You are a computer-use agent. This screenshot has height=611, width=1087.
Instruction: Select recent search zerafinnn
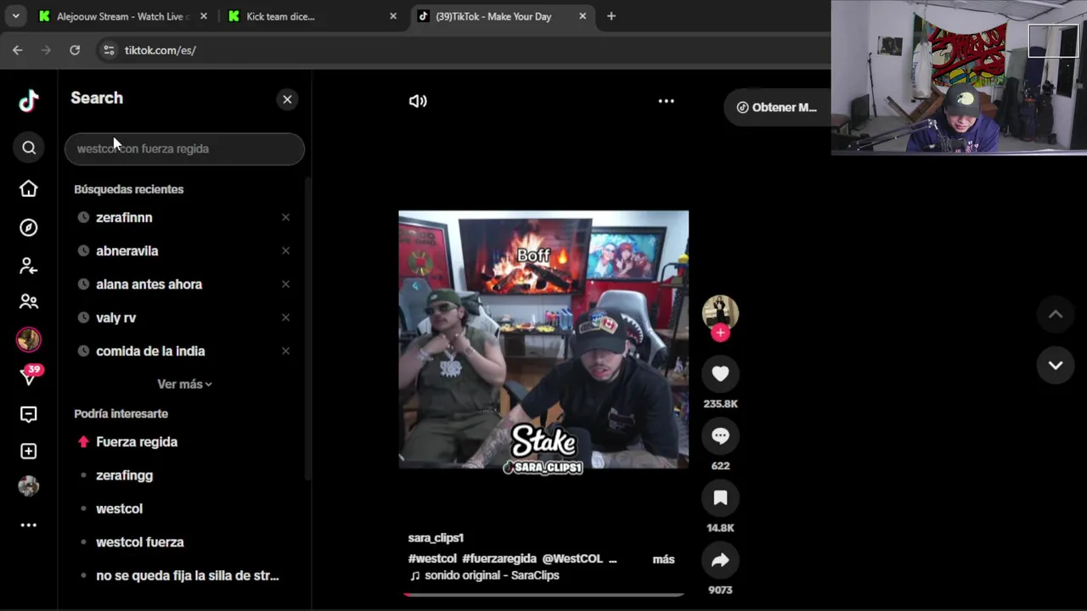124,217
